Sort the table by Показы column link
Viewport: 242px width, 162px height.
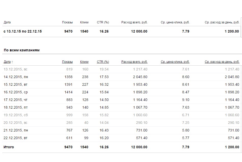click(x=67, y=62)
